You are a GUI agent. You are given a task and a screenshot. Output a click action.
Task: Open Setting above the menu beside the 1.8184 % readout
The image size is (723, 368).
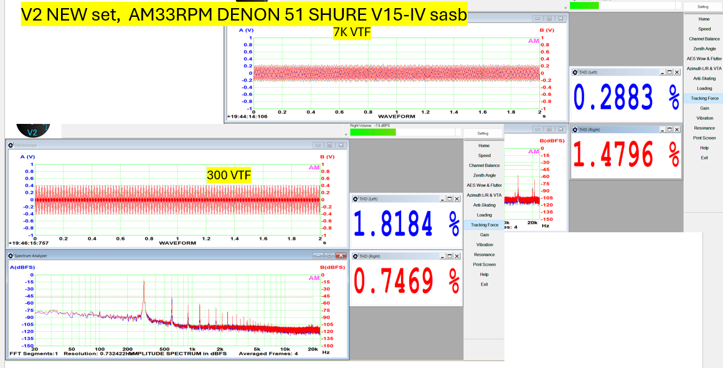(x=483, y=133)
